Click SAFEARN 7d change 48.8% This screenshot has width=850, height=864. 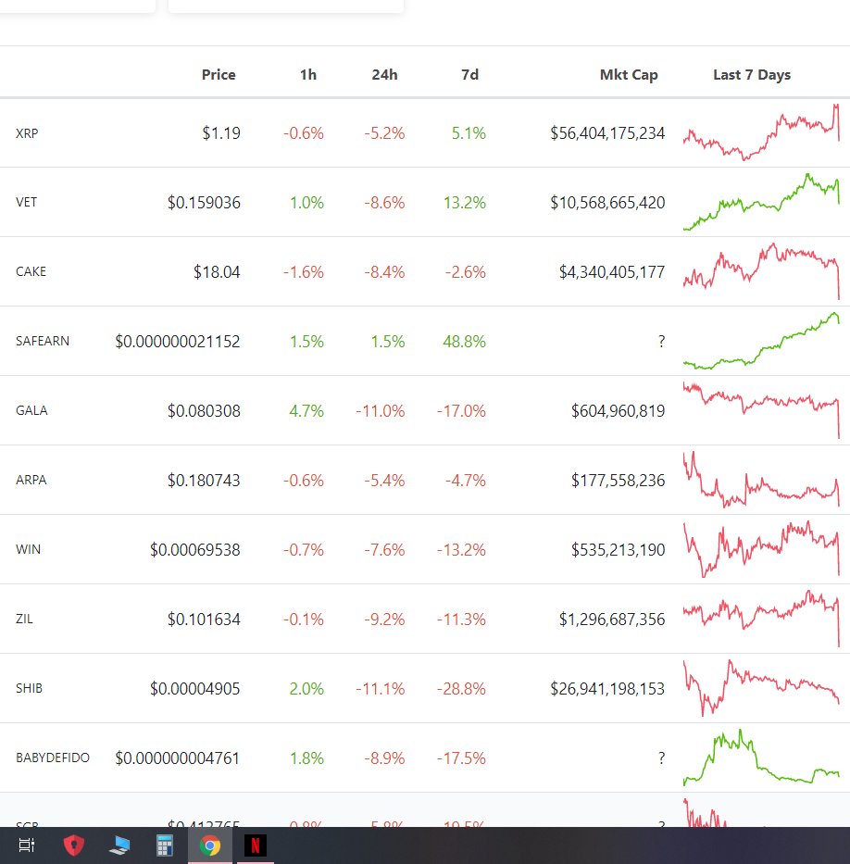465,342
